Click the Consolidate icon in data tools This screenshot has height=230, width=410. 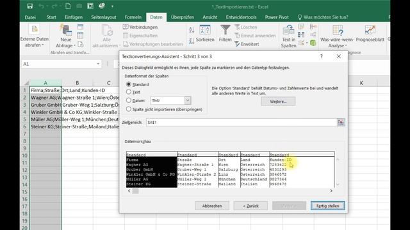[x=313, y=27]
